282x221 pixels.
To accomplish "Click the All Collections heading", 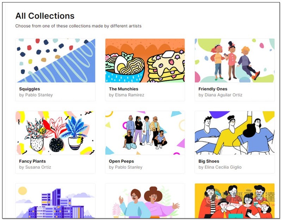I will 45,16.
